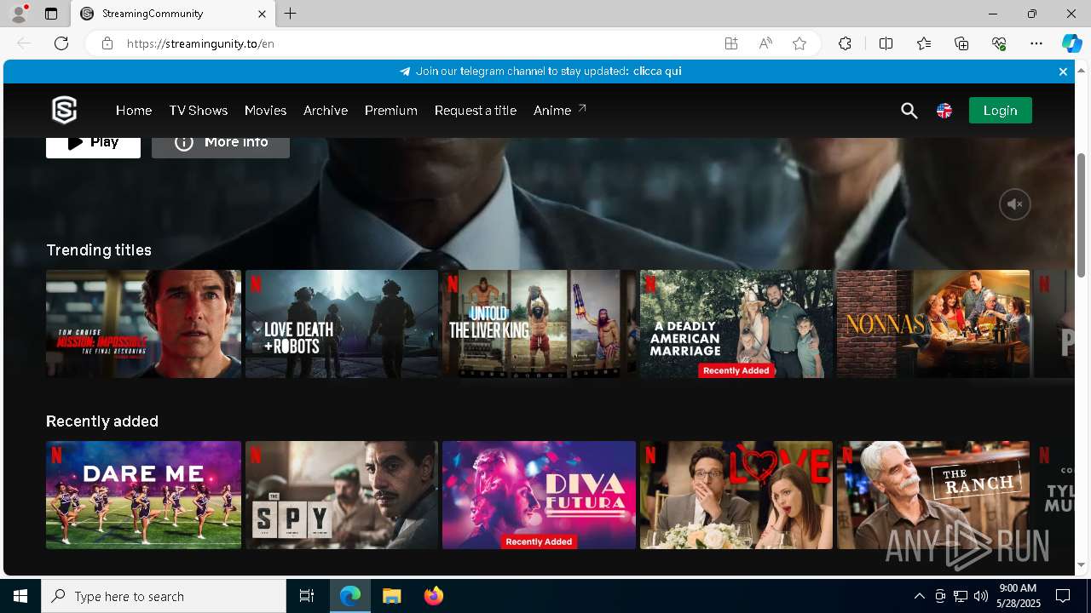1091x613 pixels.
Task: Open the volume control in tray
Action: click(x=980, y=596)
